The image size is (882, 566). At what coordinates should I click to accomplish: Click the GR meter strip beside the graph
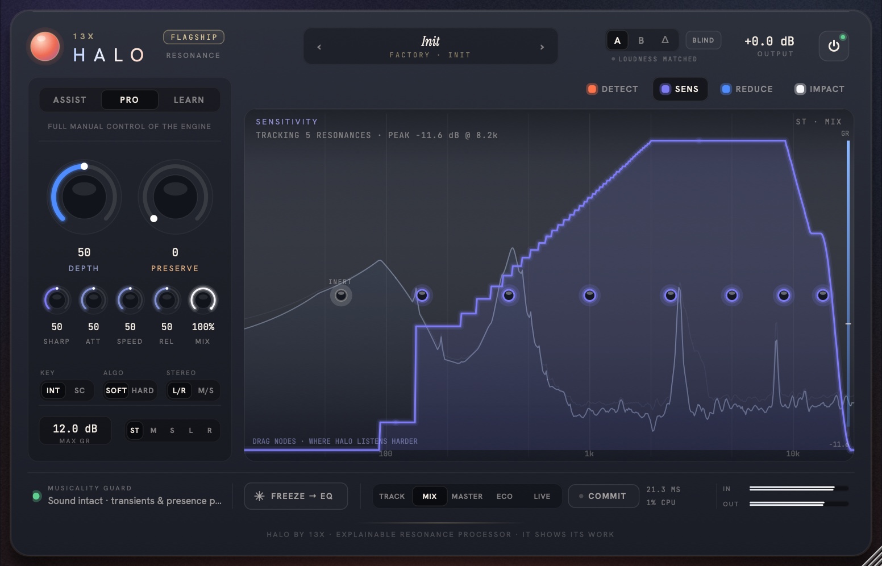[x=848, y=284]
